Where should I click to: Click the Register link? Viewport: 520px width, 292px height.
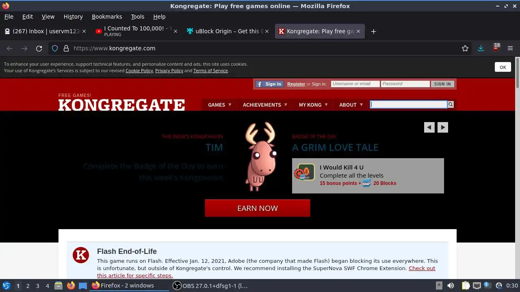(x=296, y=84)
